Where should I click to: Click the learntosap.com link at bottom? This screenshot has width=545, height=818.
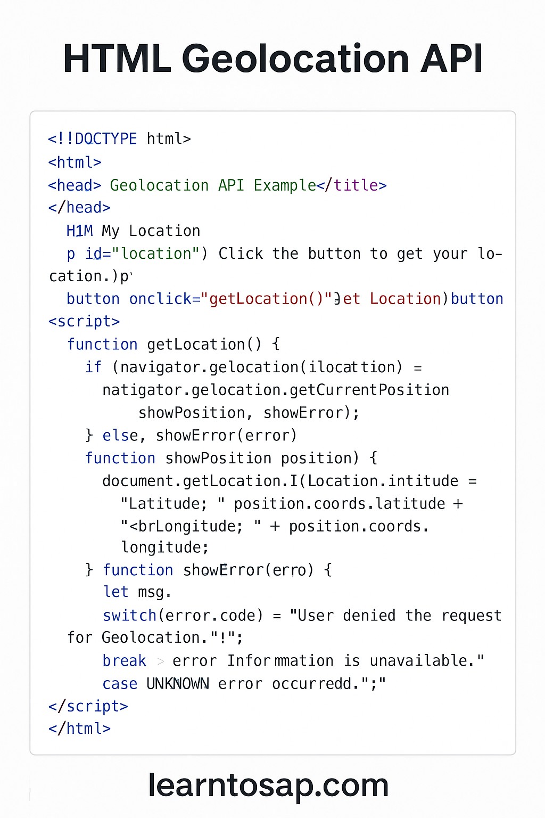(x=268, y=785)
